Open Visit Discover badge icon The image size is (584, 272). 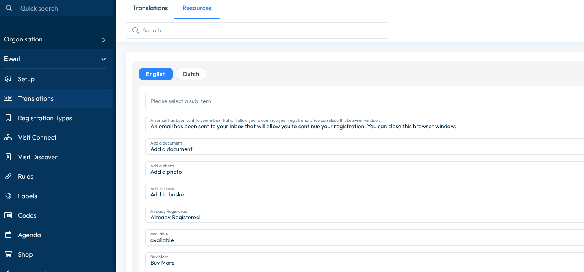pyautogui.click(x=8, y=157)
